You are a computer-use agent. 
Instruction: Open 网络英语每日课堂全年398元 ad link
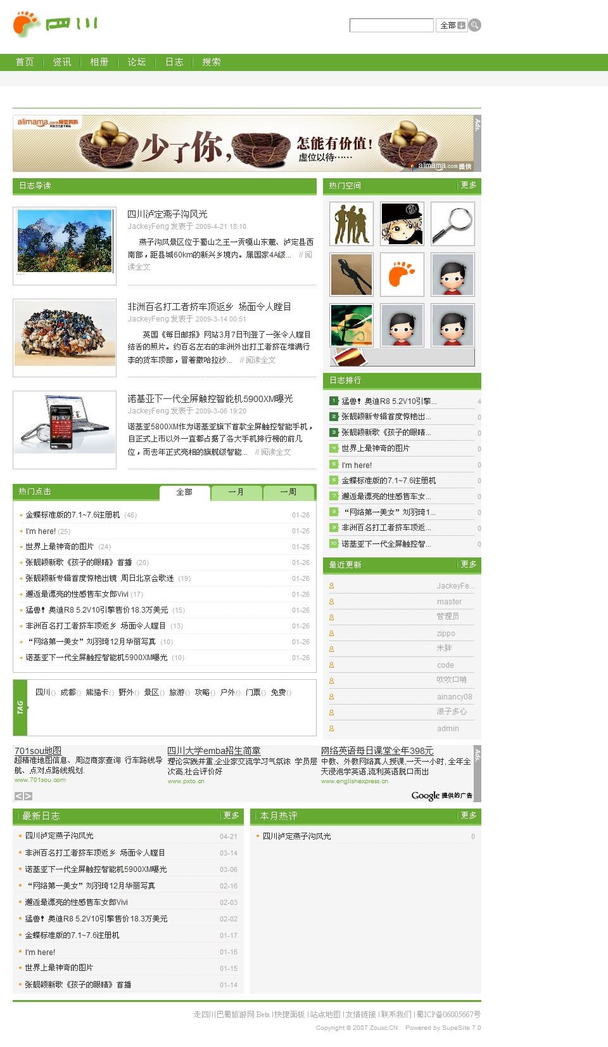pos(377,751)
